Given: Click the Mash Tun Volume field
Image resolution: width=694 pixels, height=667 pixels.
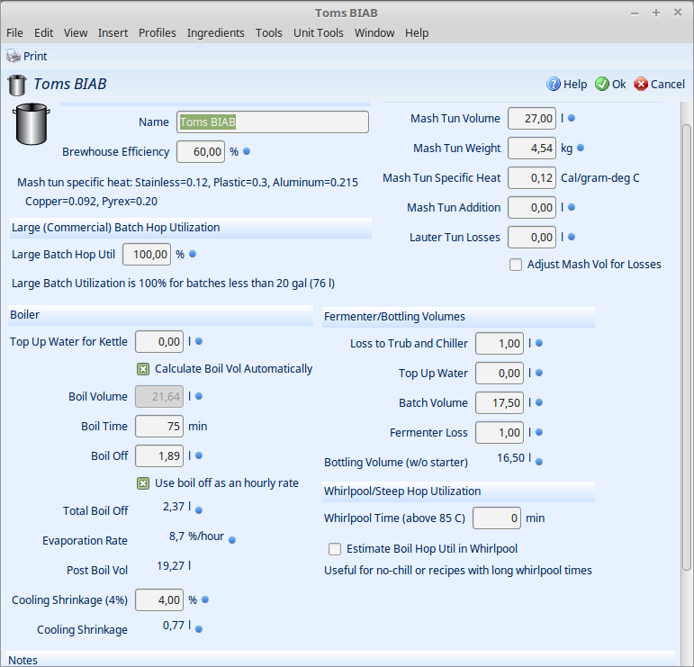Looking at the screenshot, I should 531,118.
